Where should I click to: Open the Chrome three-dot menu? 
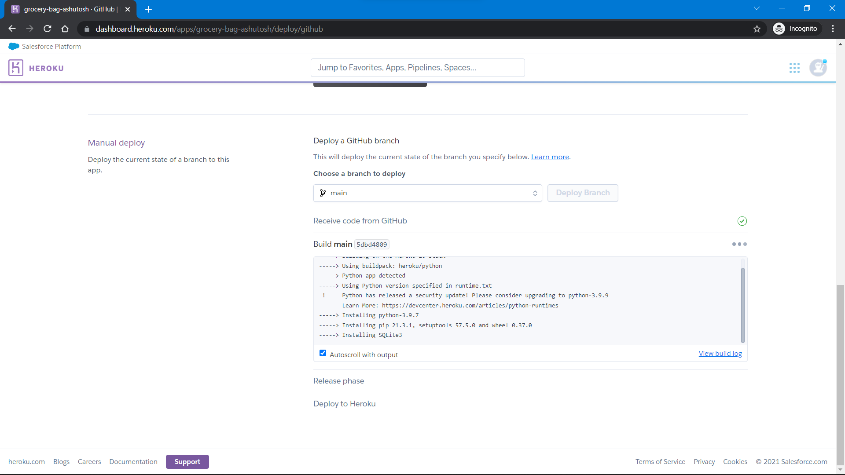(833, 29)
